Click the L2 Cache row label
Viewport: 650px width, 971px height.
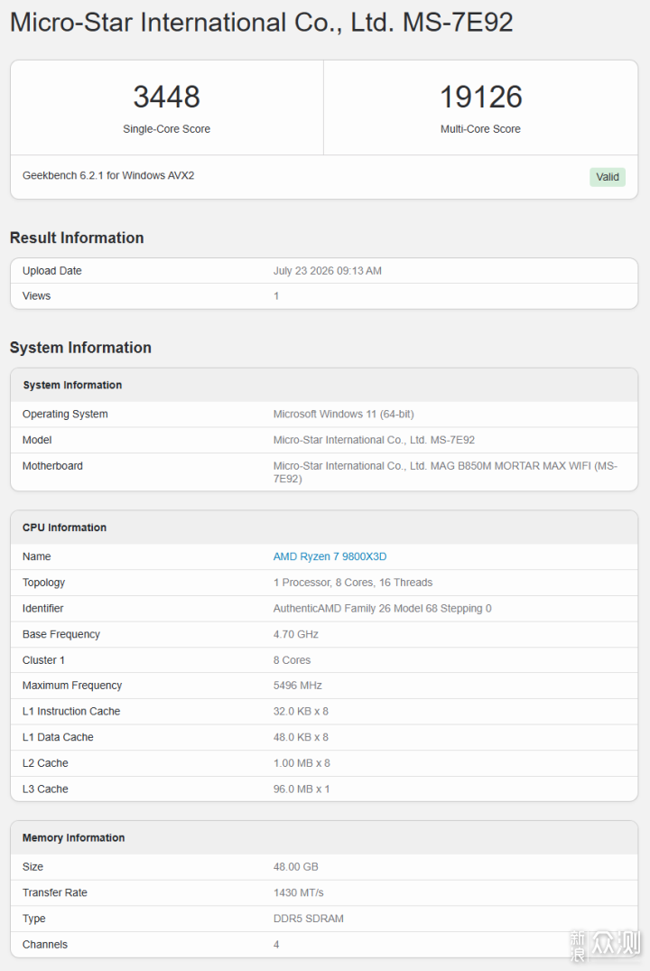[x=45, y=763]
